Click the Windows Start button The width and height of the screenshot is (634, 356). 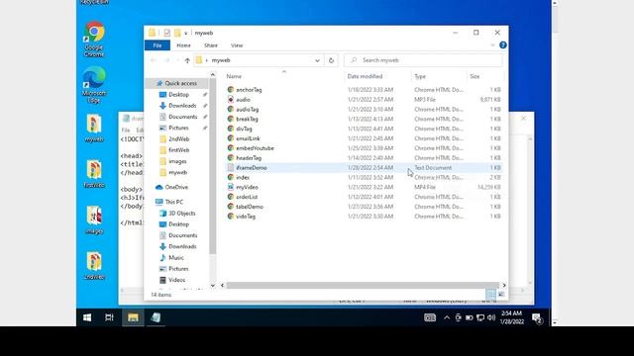pos(87,317)
